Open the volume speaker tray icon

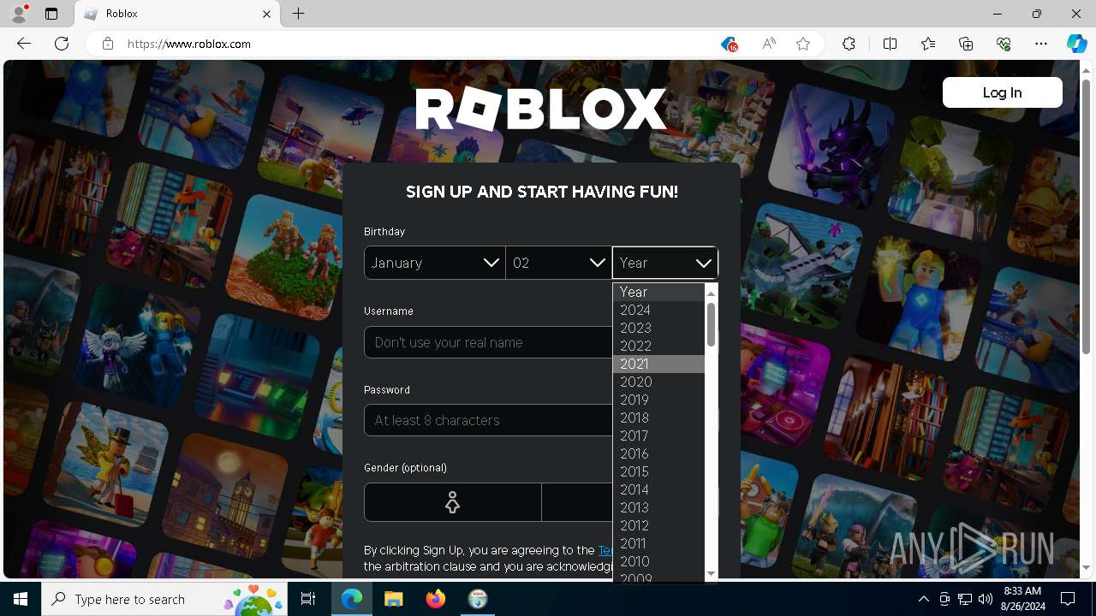pyautogui.click(x=986, y=599)
